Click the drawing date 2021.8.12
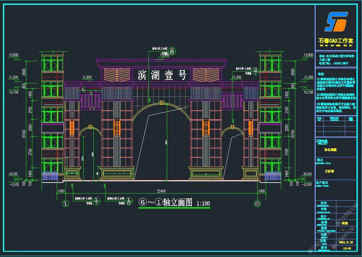 point(346,241)
